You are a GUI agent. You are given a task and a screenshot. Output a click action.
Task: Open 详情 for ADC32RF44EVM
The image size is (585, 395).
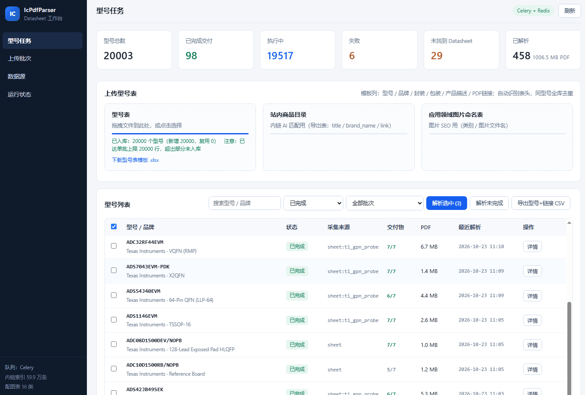coord(533,247)
